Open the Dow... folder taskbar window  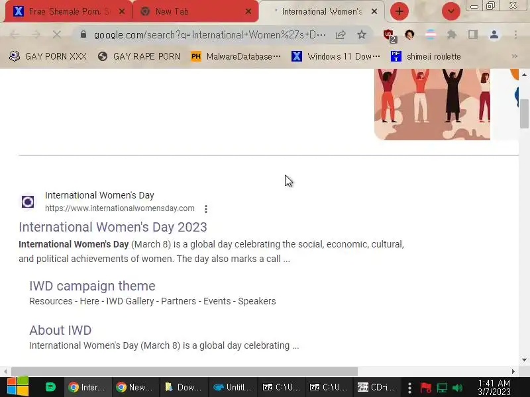(x=183, y=387)
